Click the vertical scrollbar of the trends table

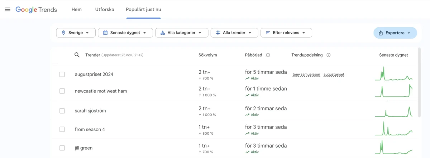click(x=420, y=82)
